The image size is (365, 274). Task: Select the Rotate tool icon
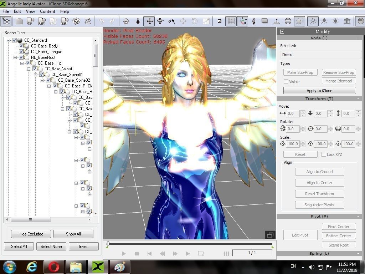click(x=160, y=21)
